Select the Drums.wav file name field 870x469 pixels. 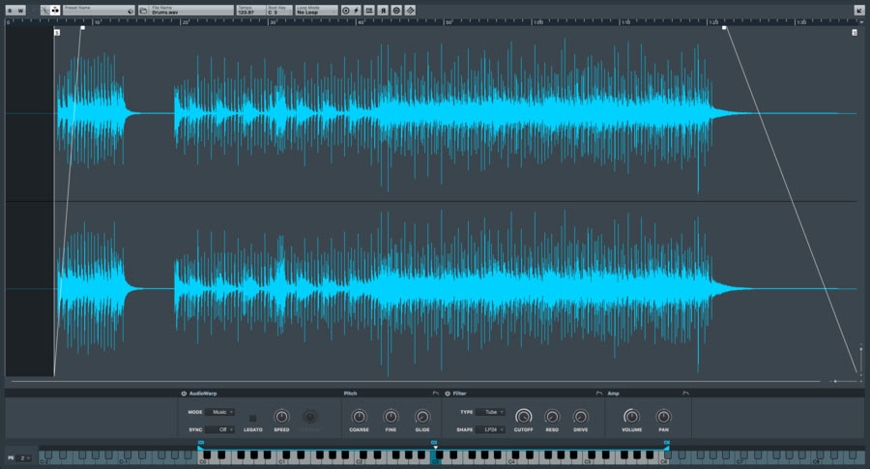coord(192,11)
